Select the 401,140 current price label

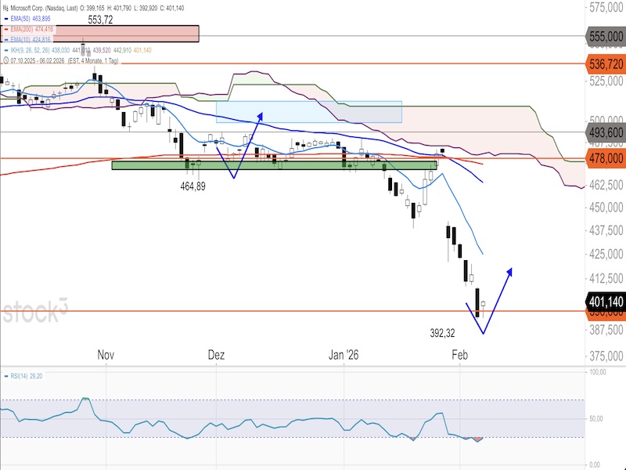pos(606,301)
